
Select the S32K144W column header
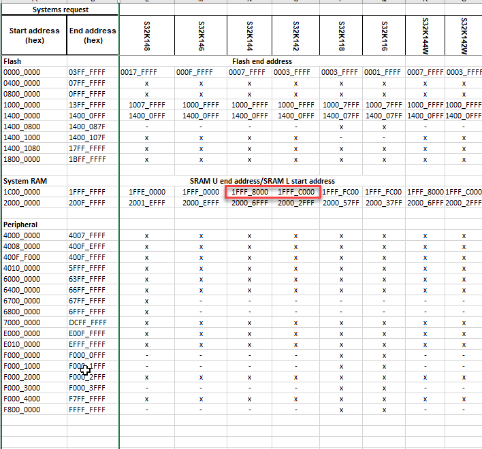point(425,35)
